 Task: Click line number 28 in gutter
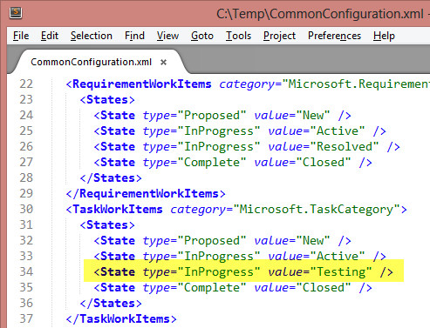(26, 178)
